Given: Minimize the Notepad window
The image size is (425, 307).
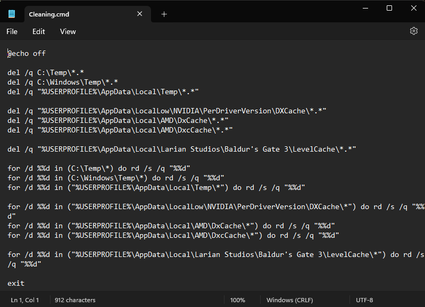Looking at the screenshot, I should click(365, 8).
